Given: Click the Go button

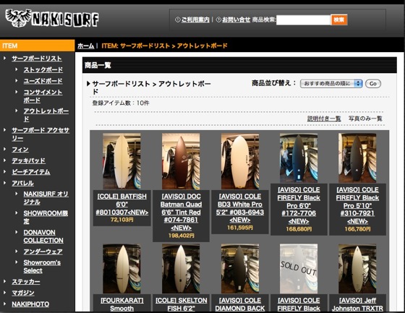Looking at the screenshot, I should click(373, 83).
